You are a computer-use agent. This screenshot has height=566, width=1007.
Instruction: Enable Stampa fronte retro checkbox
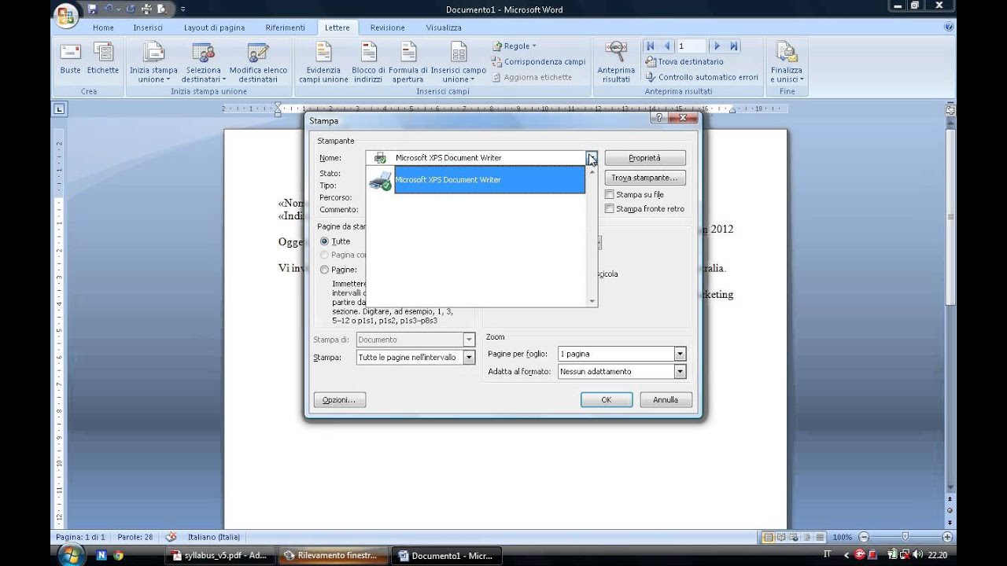pos(610,209)
